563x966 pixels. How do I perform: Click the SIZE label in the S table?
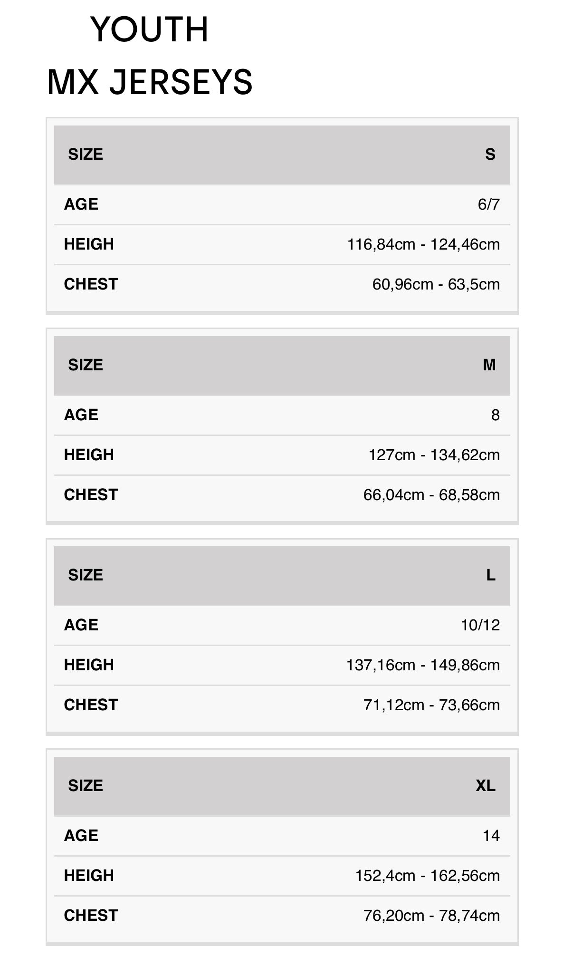(x=86, y=155)
